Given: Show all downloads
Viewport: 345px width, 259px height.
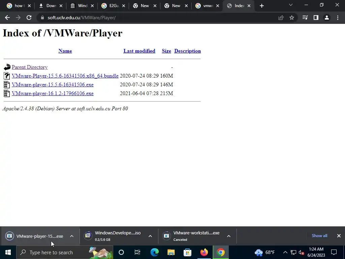Looking at the screenshot, I should coord(319,236).
